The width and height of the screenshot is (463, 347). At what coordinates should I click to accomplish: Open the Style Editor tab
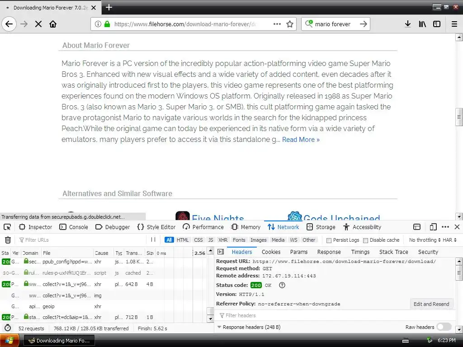(156, 227)
